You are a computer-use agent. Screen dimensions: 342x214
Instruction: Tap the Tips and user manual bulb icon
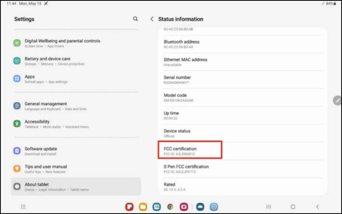(x=17, y=168)
